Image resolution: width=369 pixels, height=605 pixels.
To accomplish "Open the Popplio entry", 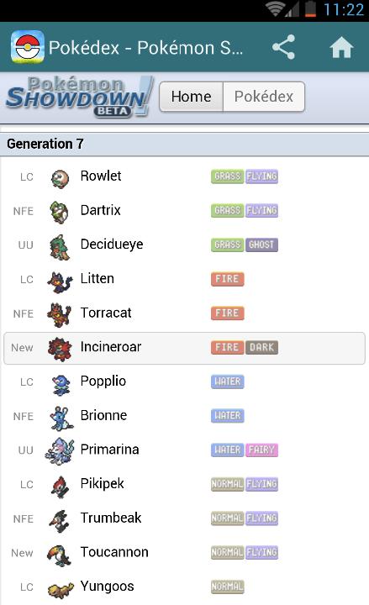I will [x=185, y=382].
